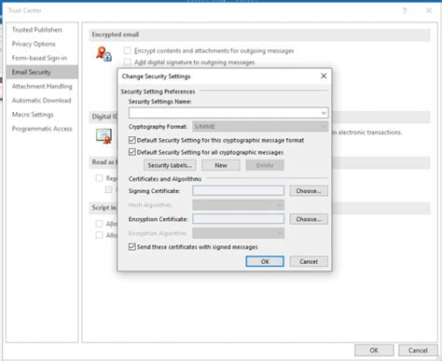This screenshot has height=361, width=442.
Task: Click the Security Settings Name input field
Action: 228,113
